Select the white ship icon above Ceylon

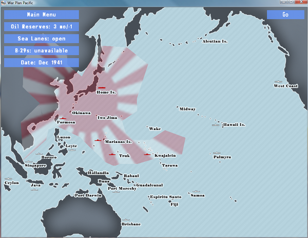pyautogui.click(x=8, y=178)
